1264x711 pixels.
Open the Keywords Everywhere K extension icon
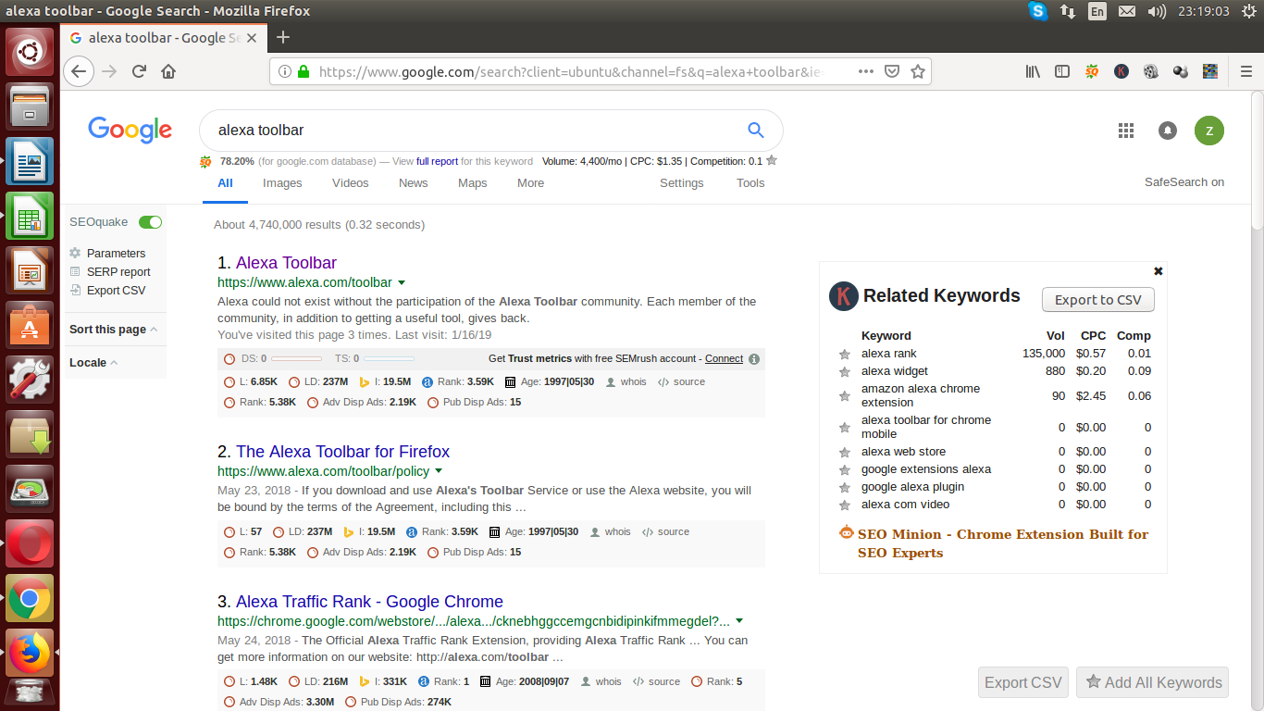point(1121,71)
